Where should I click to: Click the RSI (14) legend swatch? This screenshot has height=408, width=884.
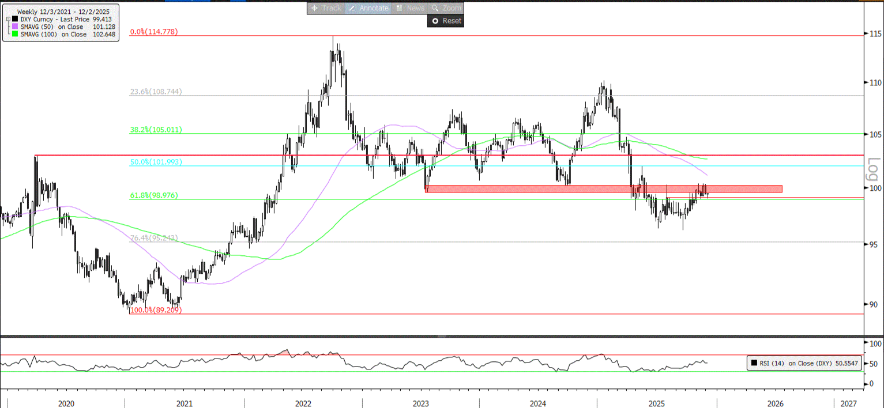(x=754, y=364)
